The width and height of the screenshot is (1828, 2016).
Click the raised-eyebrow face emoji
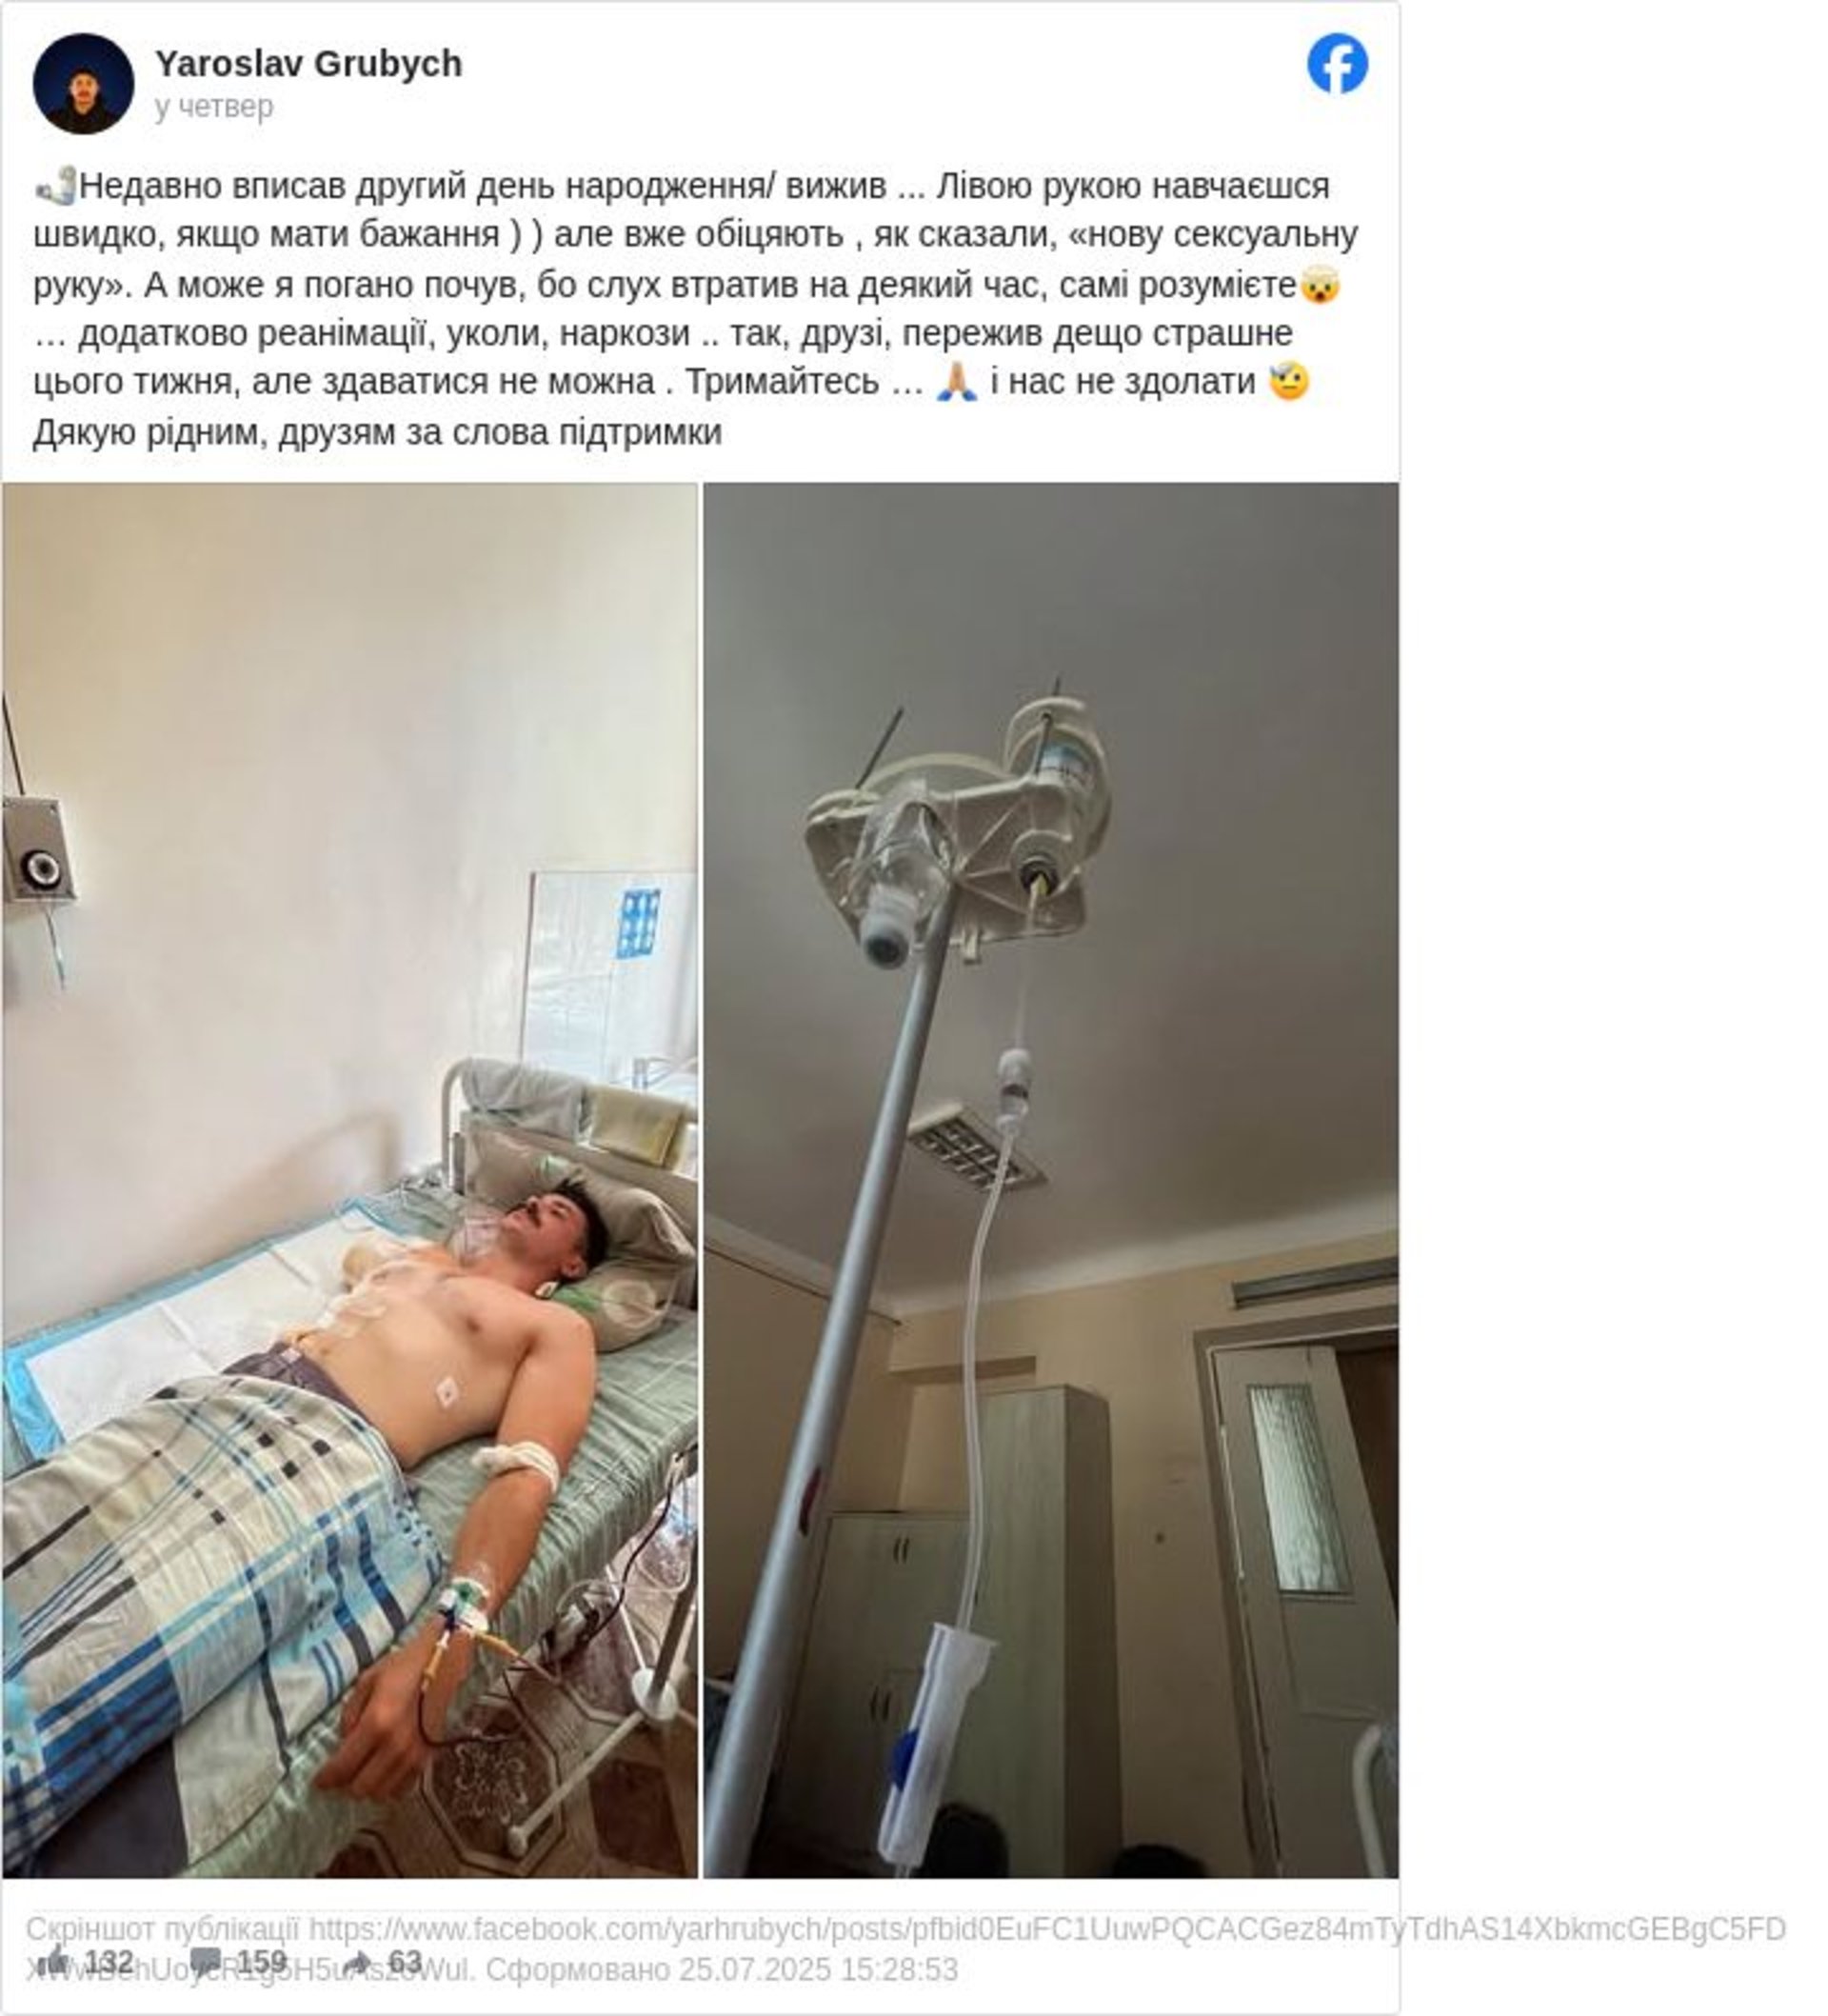tap(1289, 382)
